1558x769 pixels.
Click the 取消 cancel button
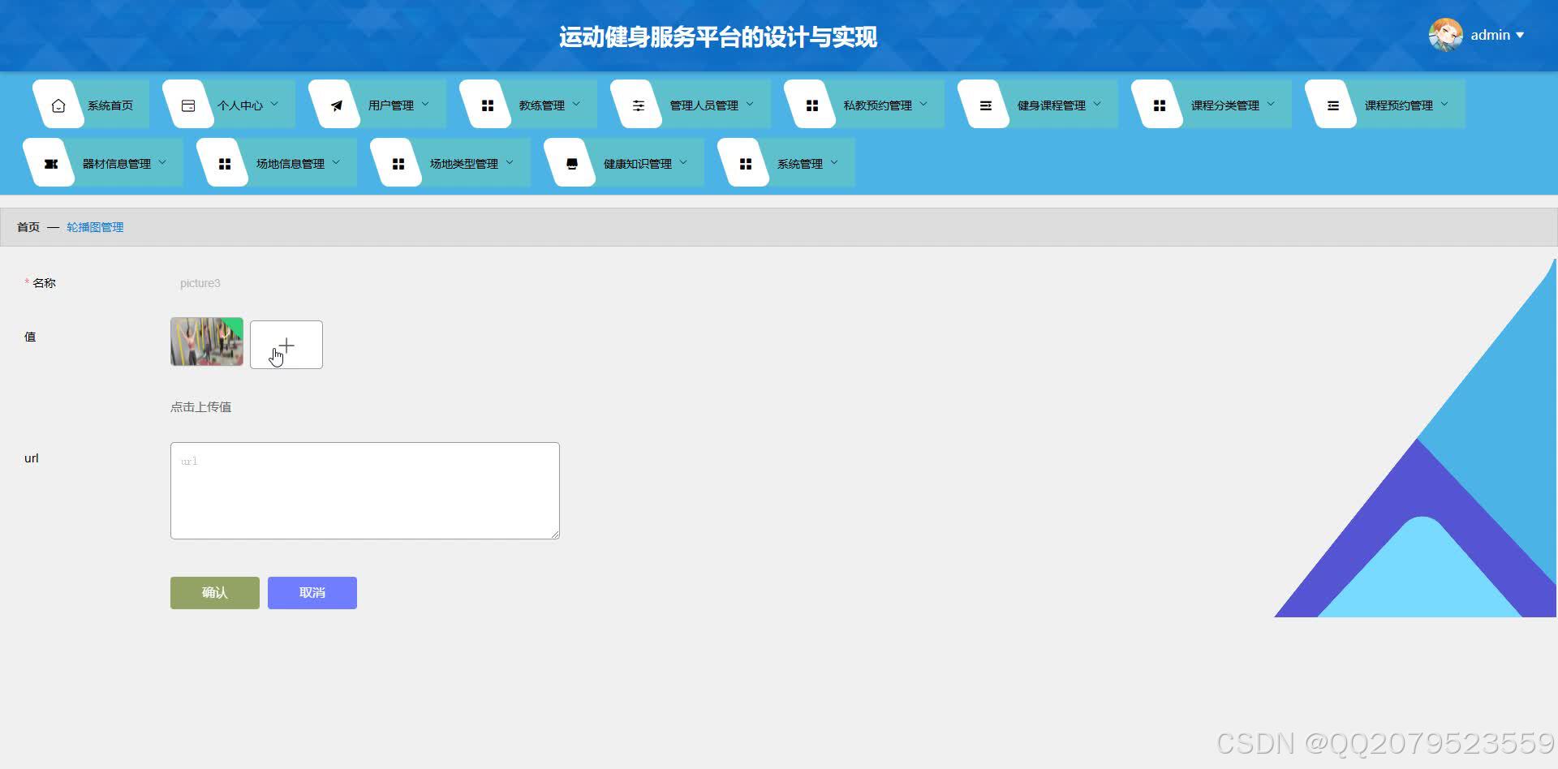312,592
